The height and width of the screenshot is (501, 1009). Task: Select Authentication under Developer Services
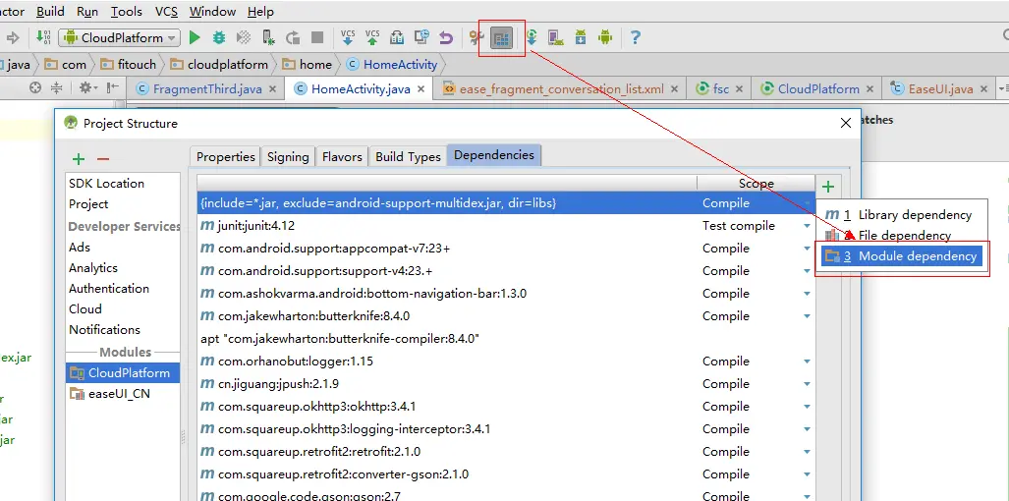(x=109, y=288)
